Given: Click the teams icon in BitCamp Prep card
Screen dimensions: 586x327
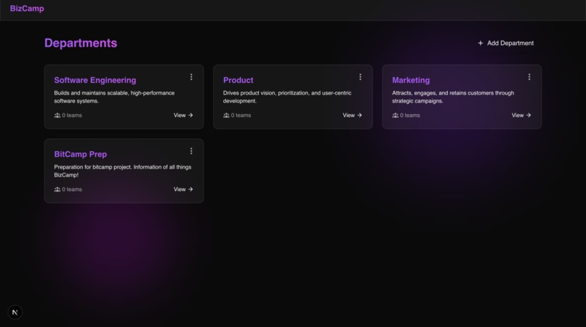Looking at the screenshot, I should pyautogui.click(x=57, y=189).
